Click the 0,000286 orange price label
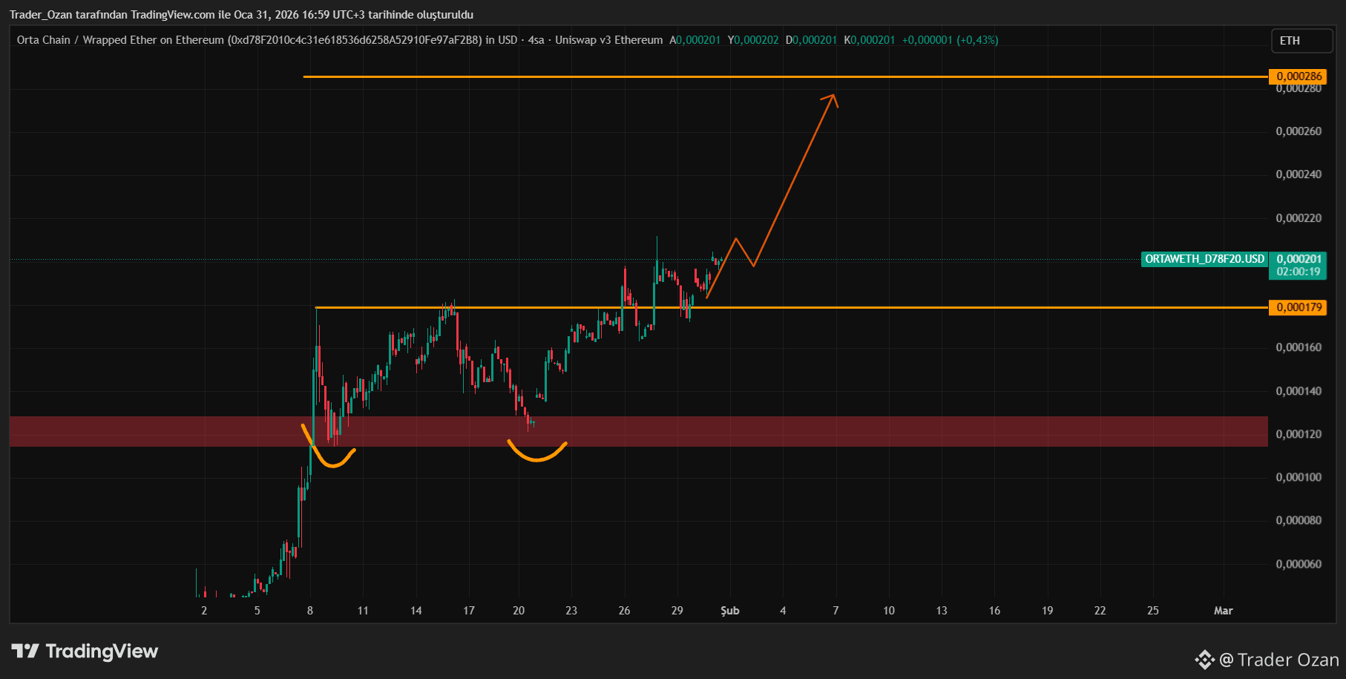The height and width of the screenshot is (679, 1346). click(x=1299, y=76)
